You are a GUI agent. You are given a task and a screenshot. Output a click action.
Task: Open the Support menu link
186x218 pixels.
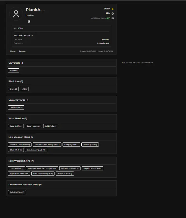tap(22, 51)
